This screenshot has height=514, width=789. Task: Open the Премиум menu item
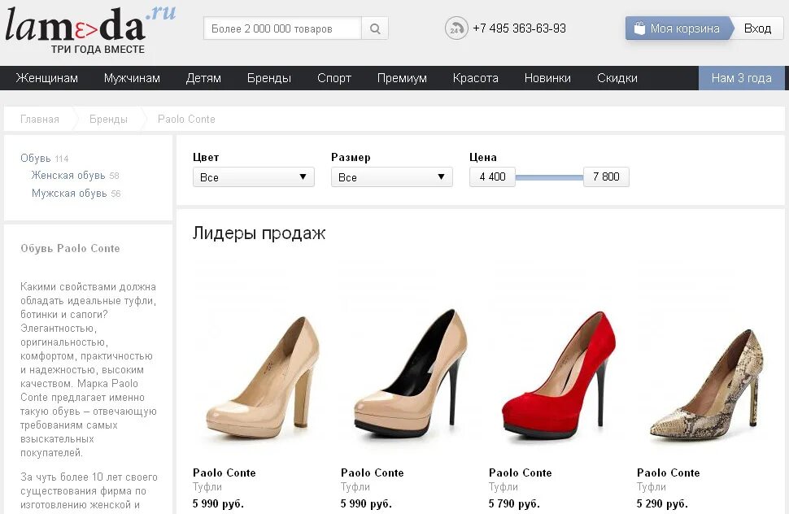(402, 78)
